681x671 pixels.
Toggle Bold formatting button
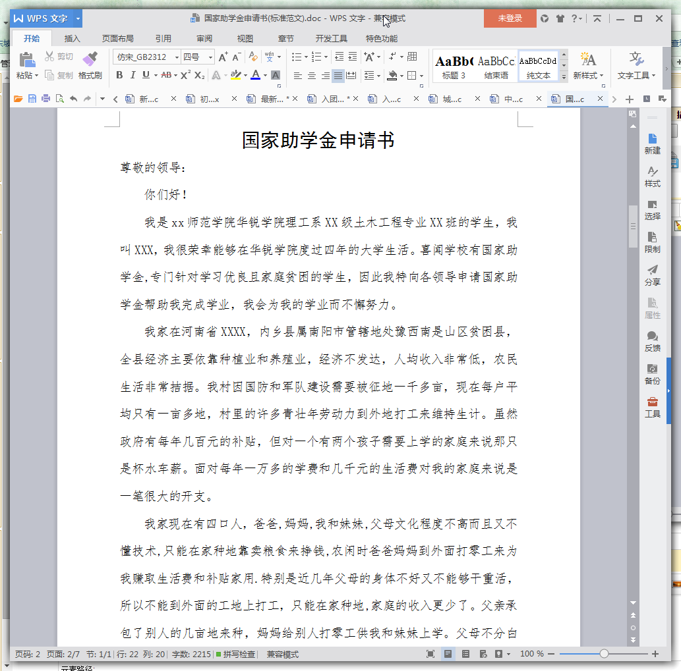click(x=119, y=75)
